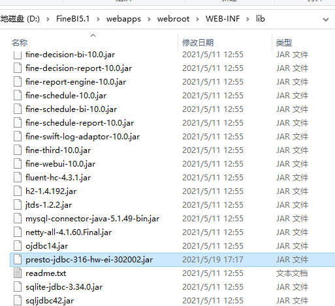
Task: Sort files by 名称 column header
Action: pyautogui.click(x=20, y=42)
